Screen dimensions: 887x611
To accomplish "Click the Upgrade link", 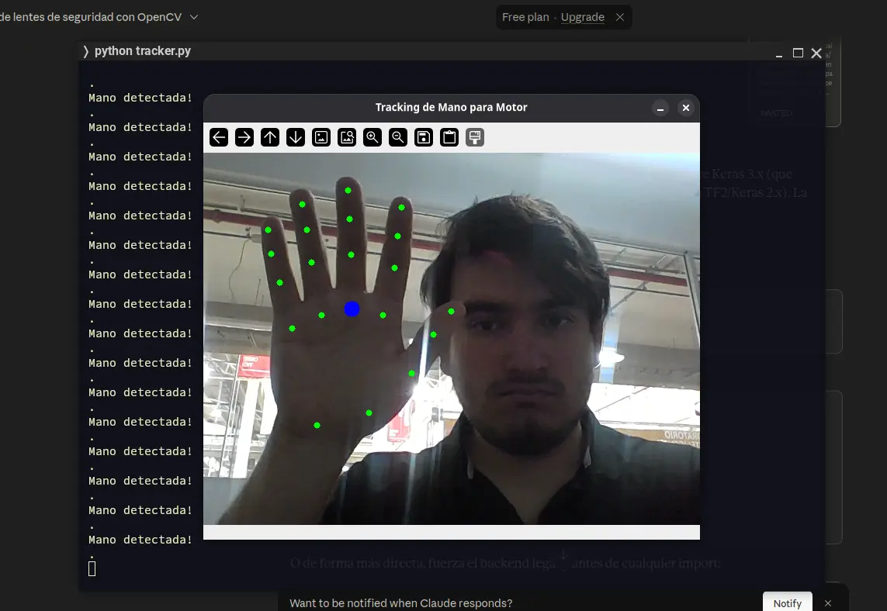I will point(583,17).
